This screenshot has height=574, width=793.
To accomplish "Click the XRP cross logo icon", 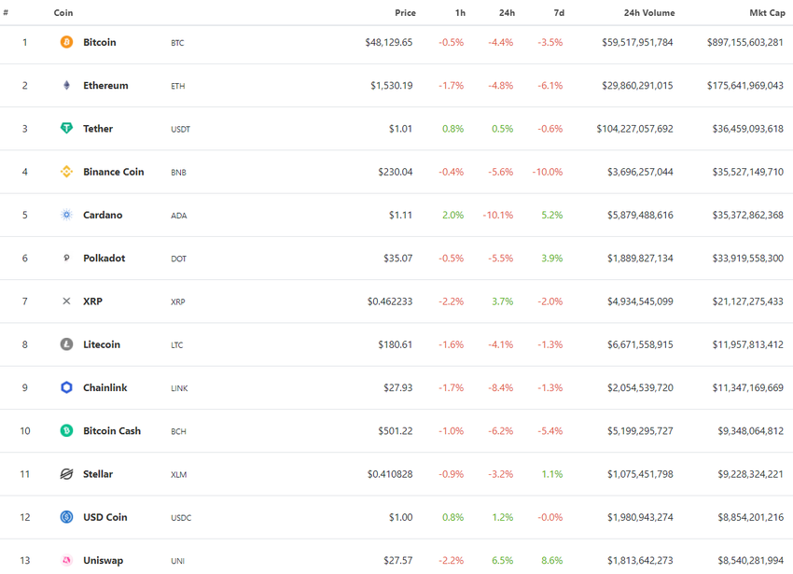I will click(66, 301).
